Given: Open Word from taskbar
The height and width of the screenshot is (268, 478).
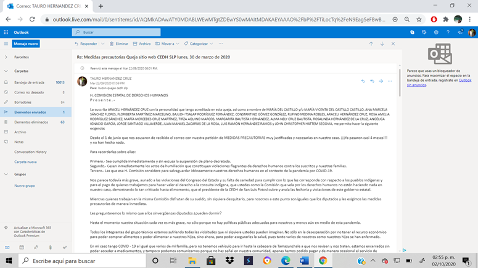Looking at the screenshot, I should point(304,261).
